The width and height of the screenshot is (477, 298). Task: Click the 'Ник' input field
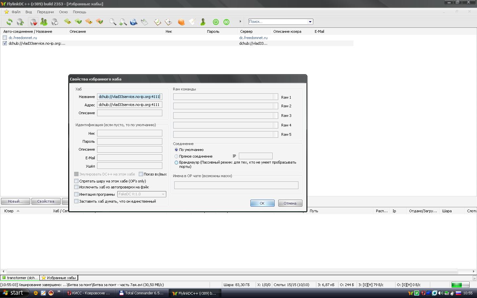pos(130,133)
